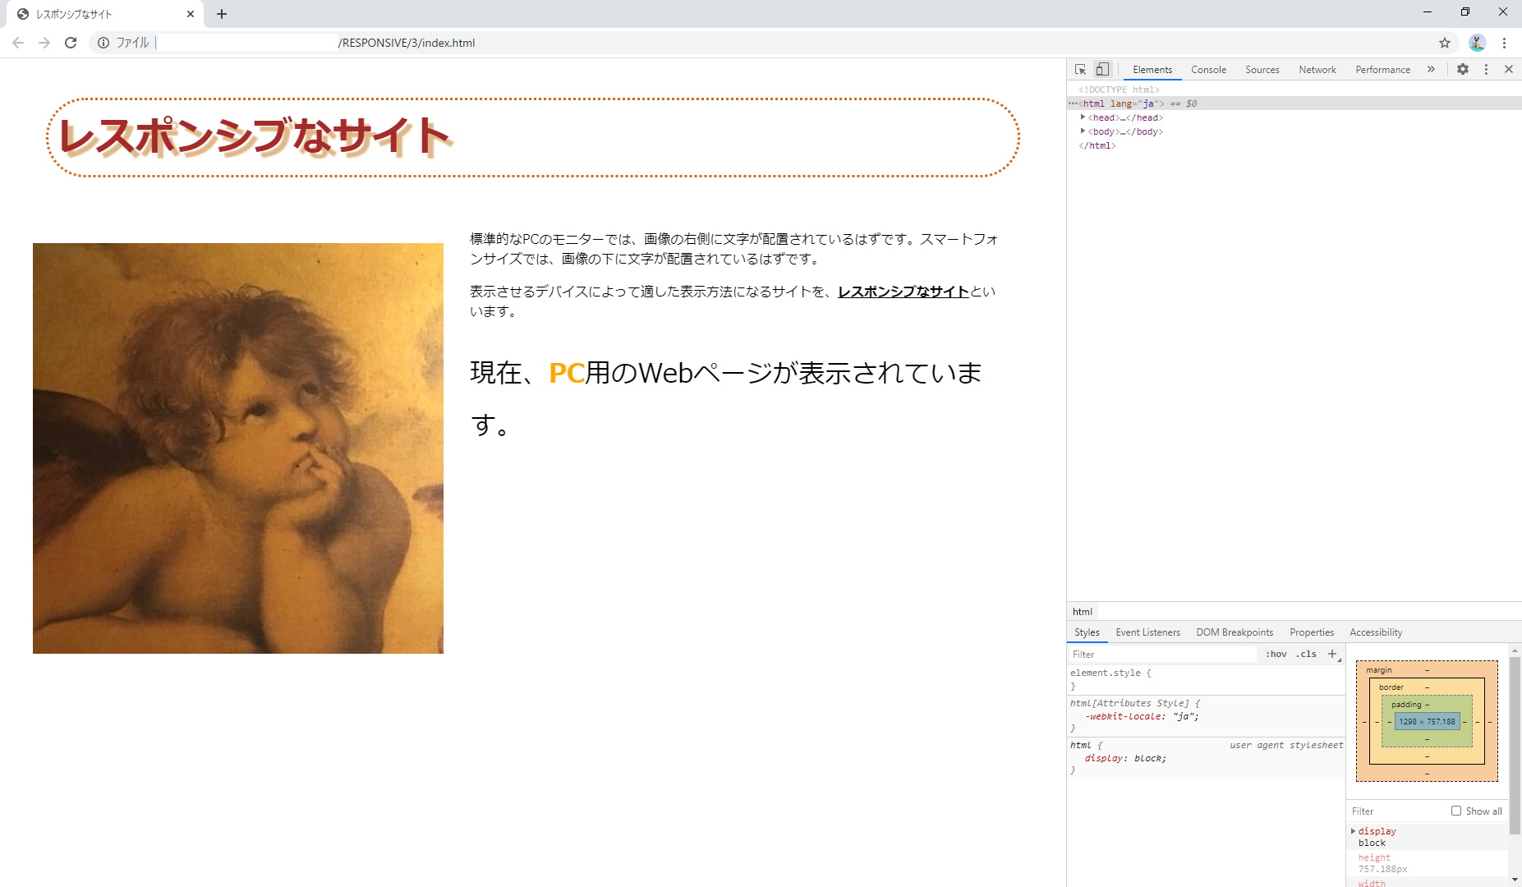Expand the body element node

tap(1083, 131)
